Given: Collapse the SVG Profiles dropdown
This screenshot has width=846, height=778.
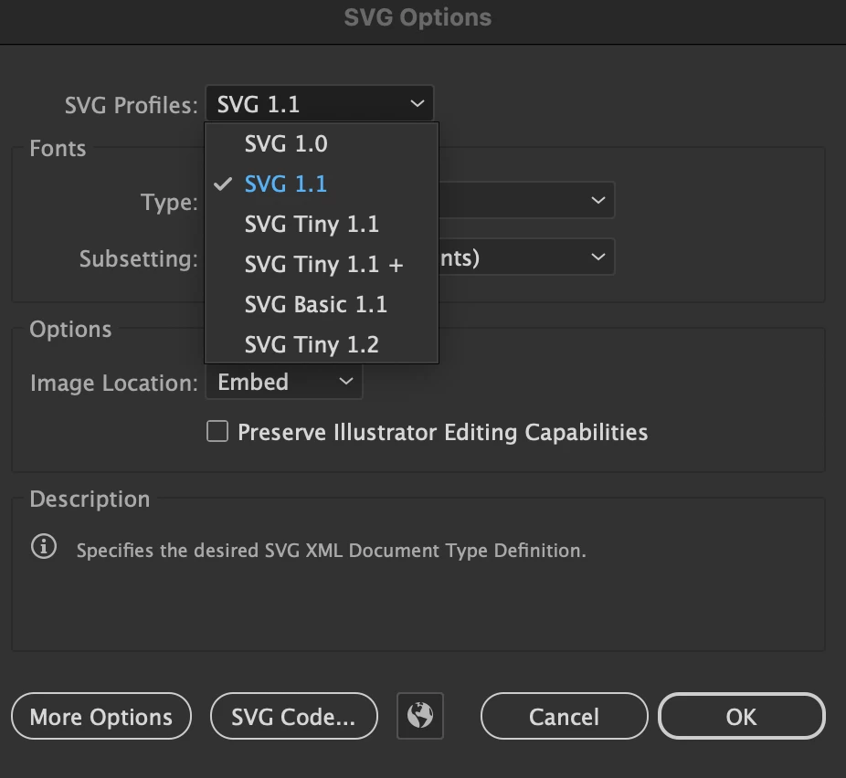Looking at the screenshot, I should 319,104.
